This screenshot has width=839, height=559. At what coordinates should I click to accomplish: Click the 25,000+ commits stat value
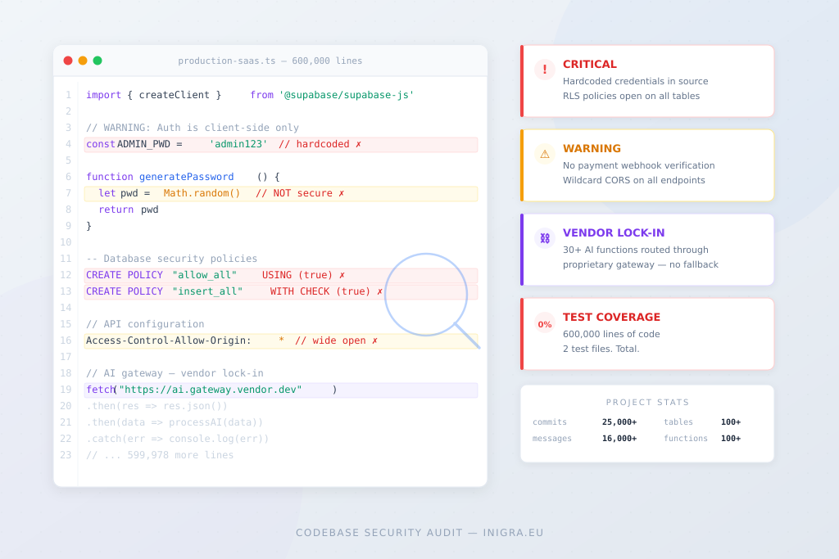[618, 422]
